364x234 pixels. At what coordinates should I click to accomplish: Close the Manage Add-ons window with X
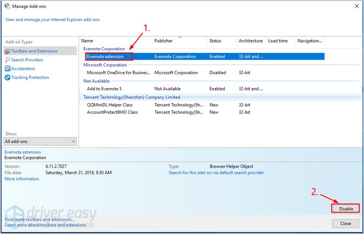tap(357, 6)
